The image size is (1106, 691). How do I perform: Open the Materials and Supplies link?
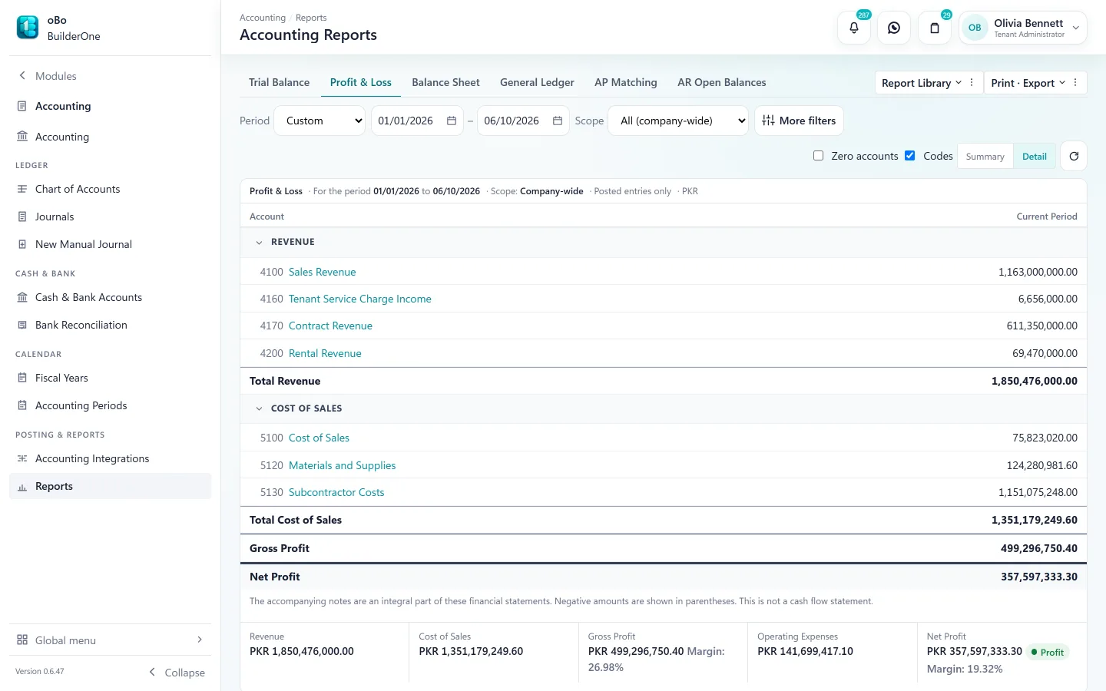coord(343,465)
